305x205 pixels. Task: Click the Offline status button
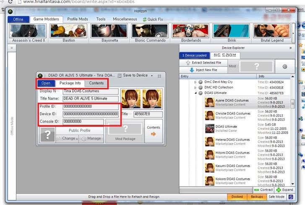coord(18,19)
